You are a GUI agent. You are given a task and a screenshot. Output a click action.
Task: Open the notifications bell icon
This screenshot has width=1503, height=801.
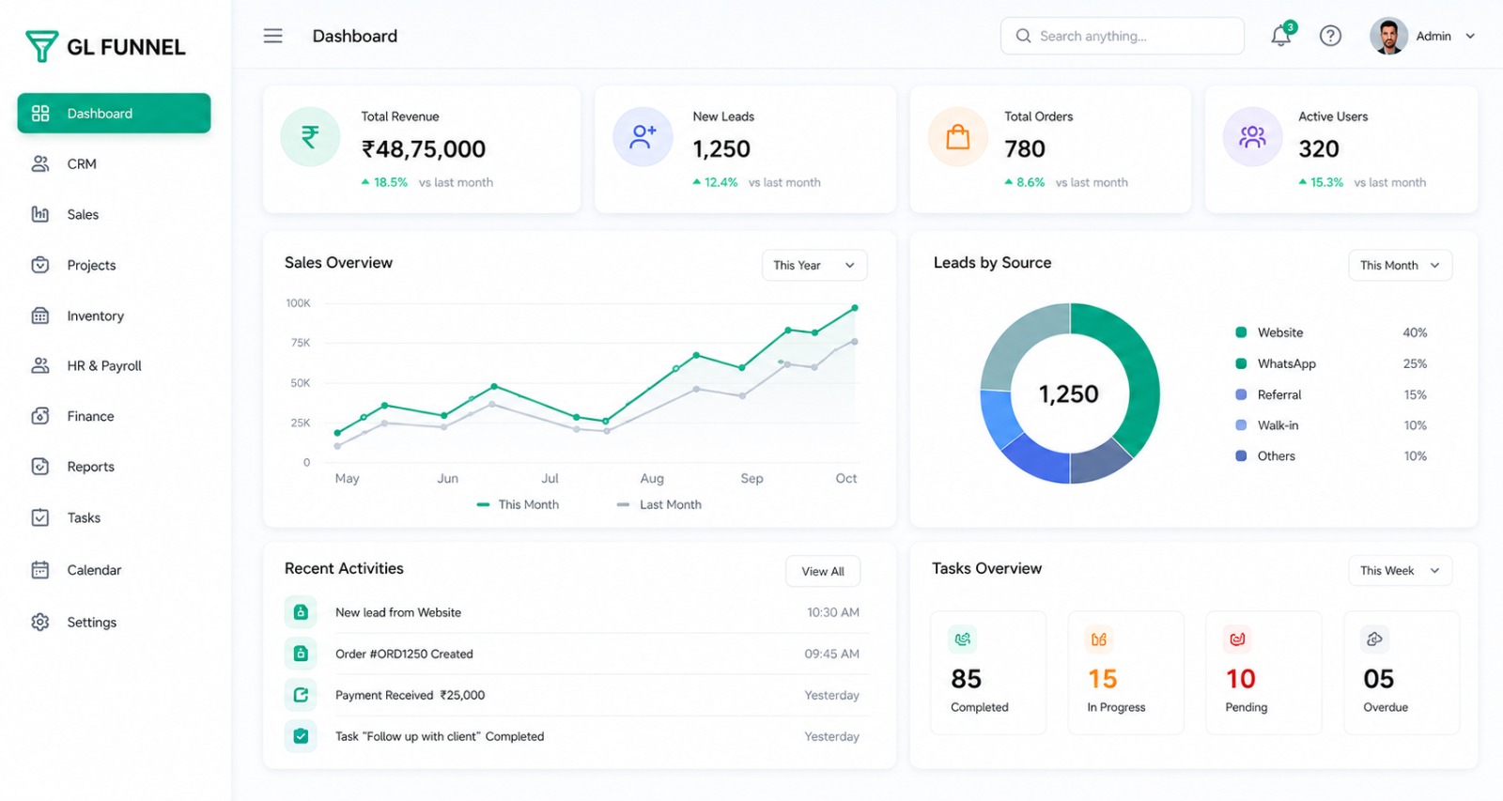pos(1281,36)
